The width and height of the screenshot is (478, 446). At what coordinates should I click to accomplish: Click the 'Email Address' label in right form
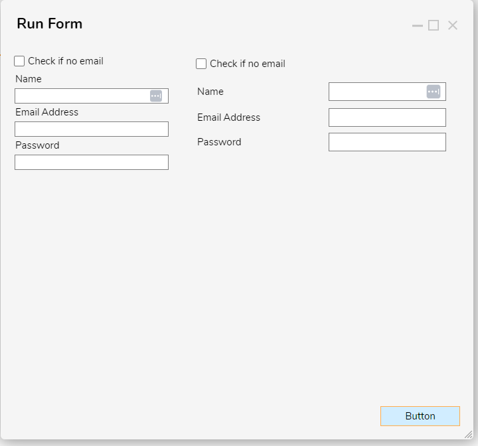click(x=228, y=117)
